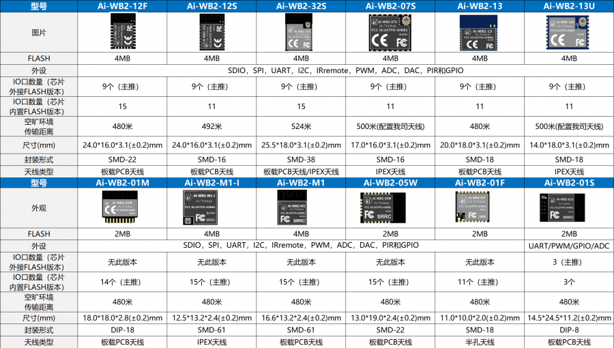
Task: Click the 半孔天线 antenna type cell
Action: (x=480, y=342)
